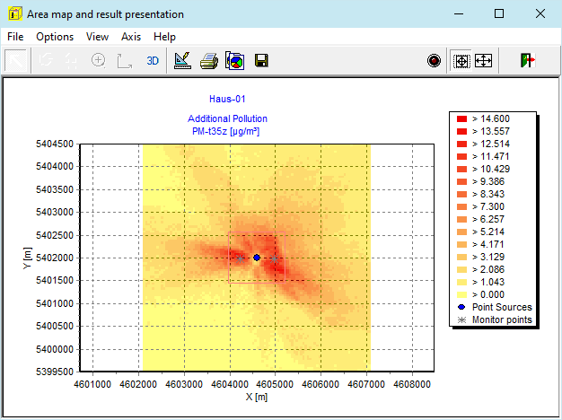This screenshot has width=562, height=420.
Task: Open the File menu
Action: point(15,37)
